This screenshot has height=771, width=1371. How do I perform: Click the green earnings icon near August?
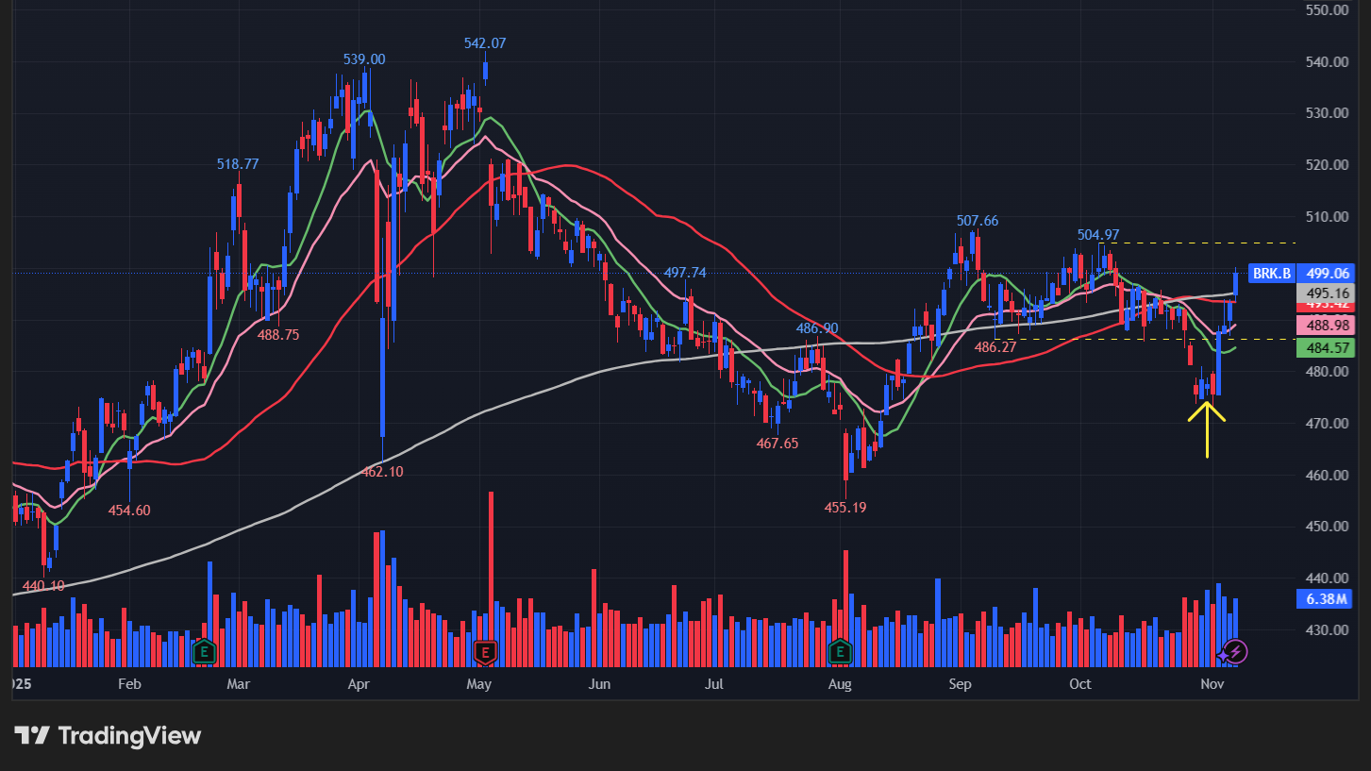(840, 651)
